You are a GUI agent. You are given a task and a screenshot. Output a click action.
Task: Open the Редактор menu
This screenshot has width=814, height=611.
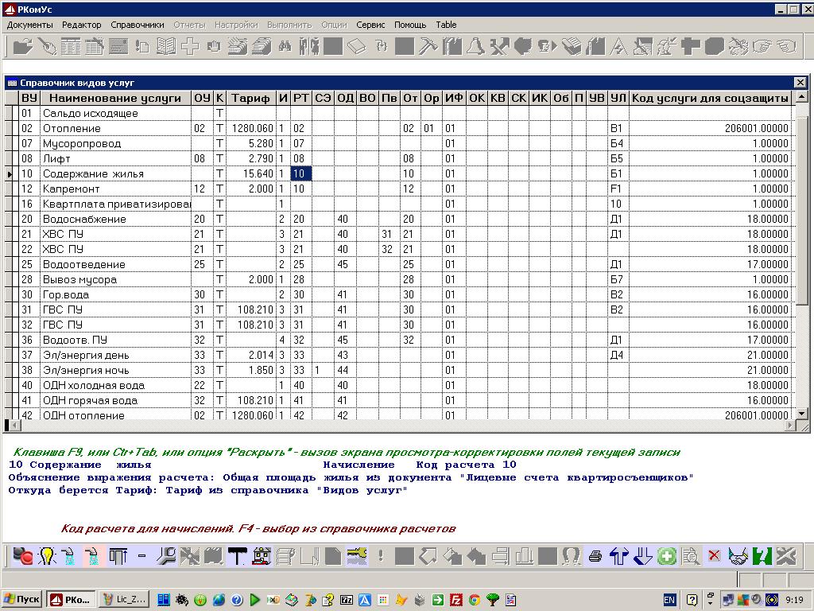82,25
